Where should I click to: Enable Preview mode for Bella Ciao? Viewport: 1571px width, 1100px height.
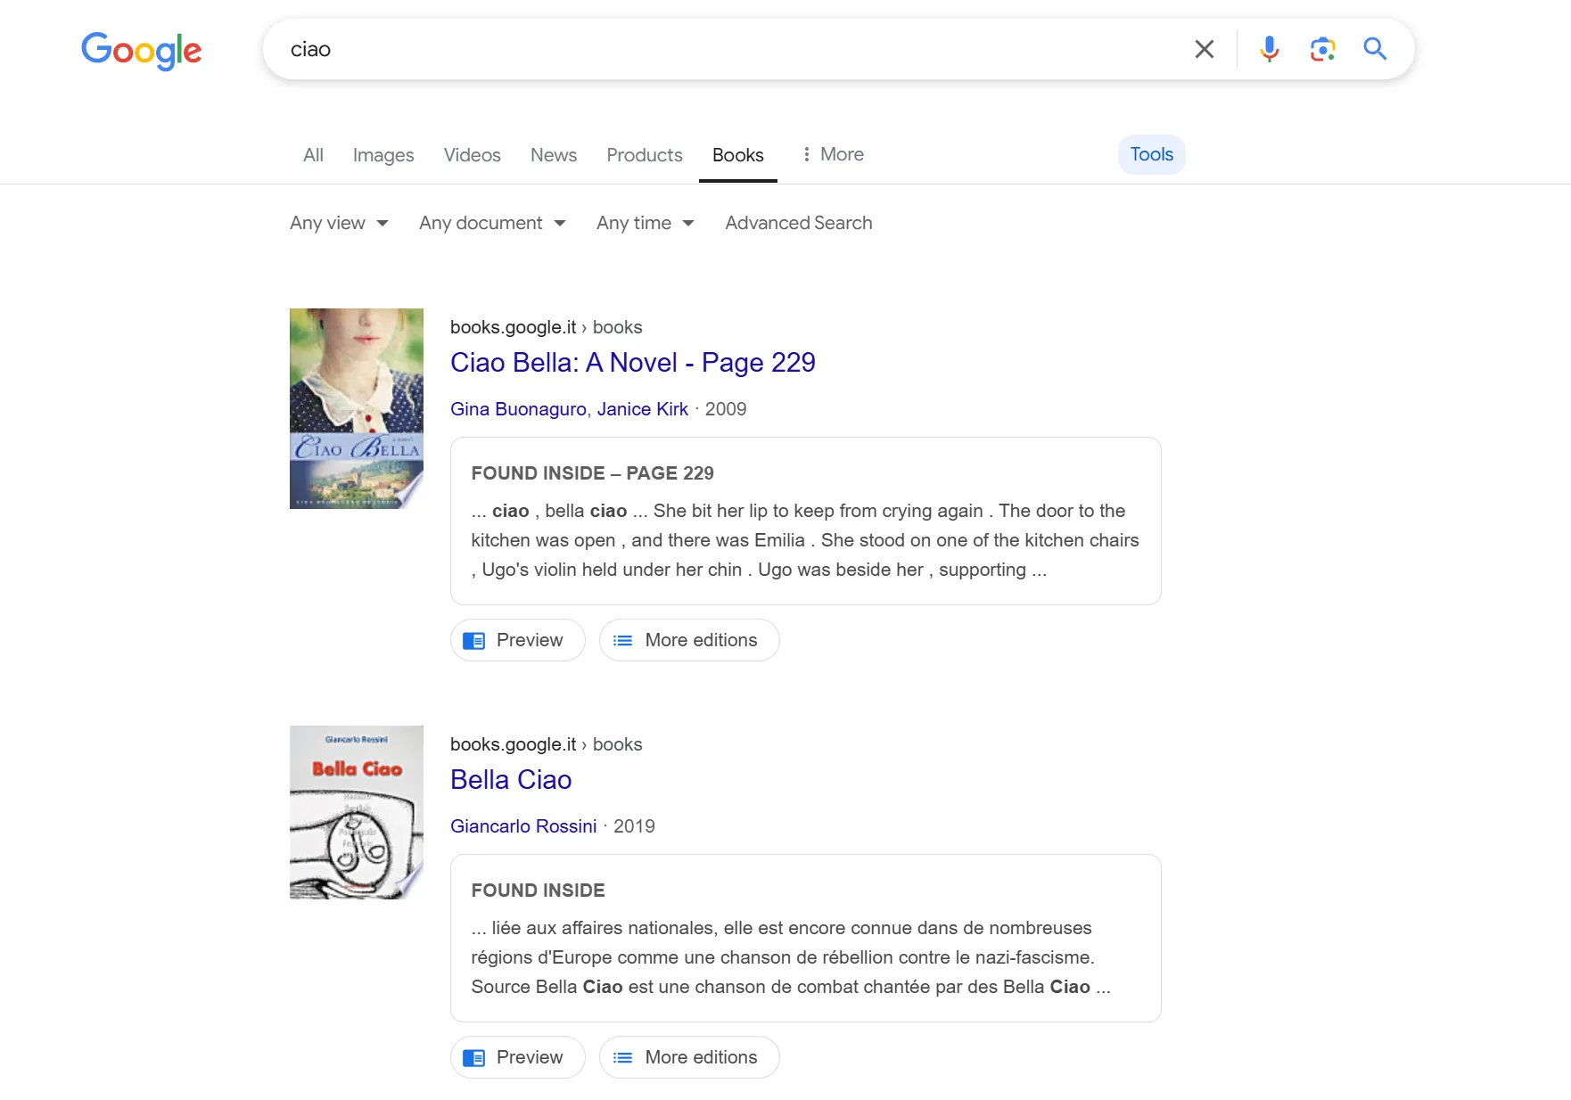[517, 1057]
